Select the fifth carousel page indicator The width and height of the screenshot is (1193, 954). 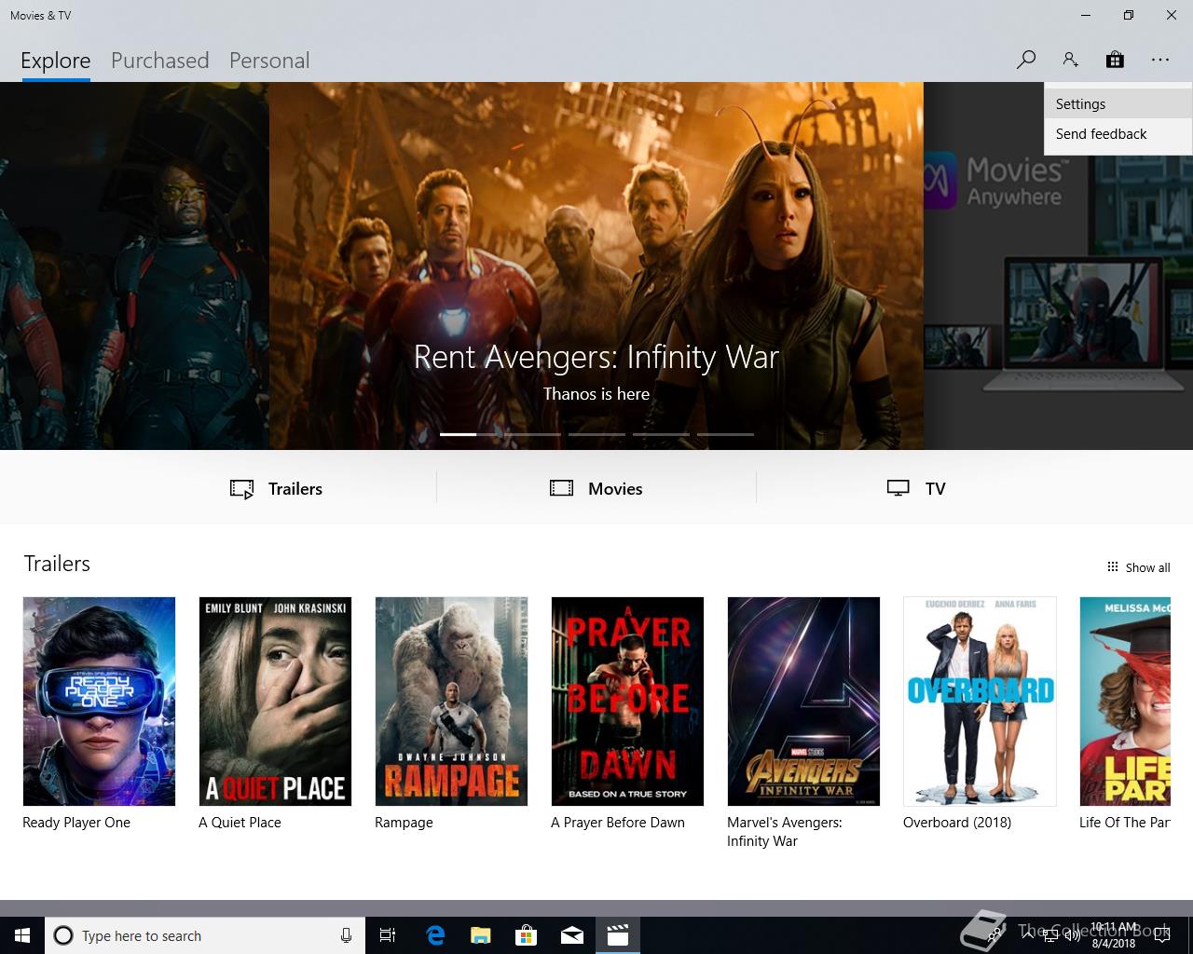click(725, 434)
